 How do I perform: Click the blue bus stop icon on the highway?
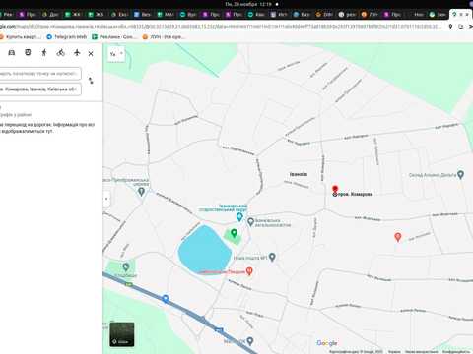166,299
